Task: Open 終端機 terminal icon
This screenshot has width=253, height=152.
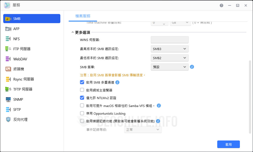Action: click(x=8, y=69)
